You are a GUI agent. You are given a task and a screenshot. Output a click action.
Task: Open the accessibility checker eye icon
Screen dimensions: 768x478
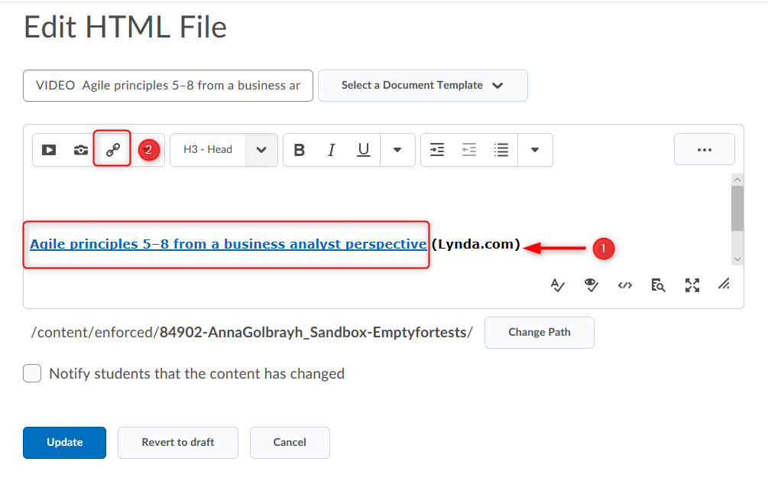click(591, 285)
